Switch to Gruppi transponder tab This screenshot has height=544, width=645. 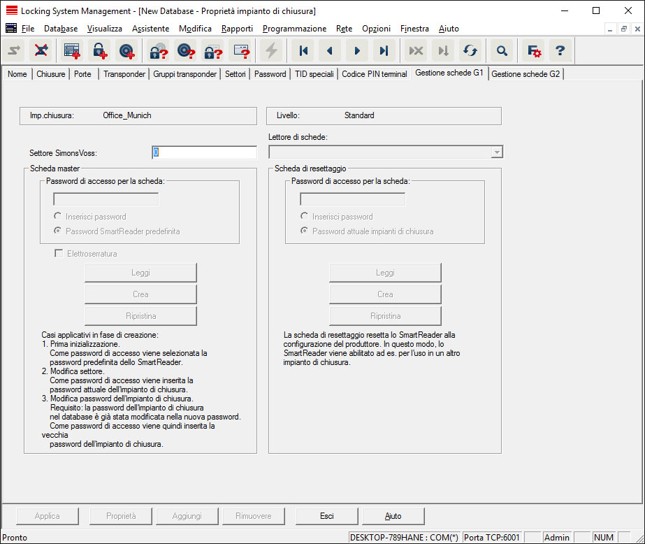click(x=185, y=74)
